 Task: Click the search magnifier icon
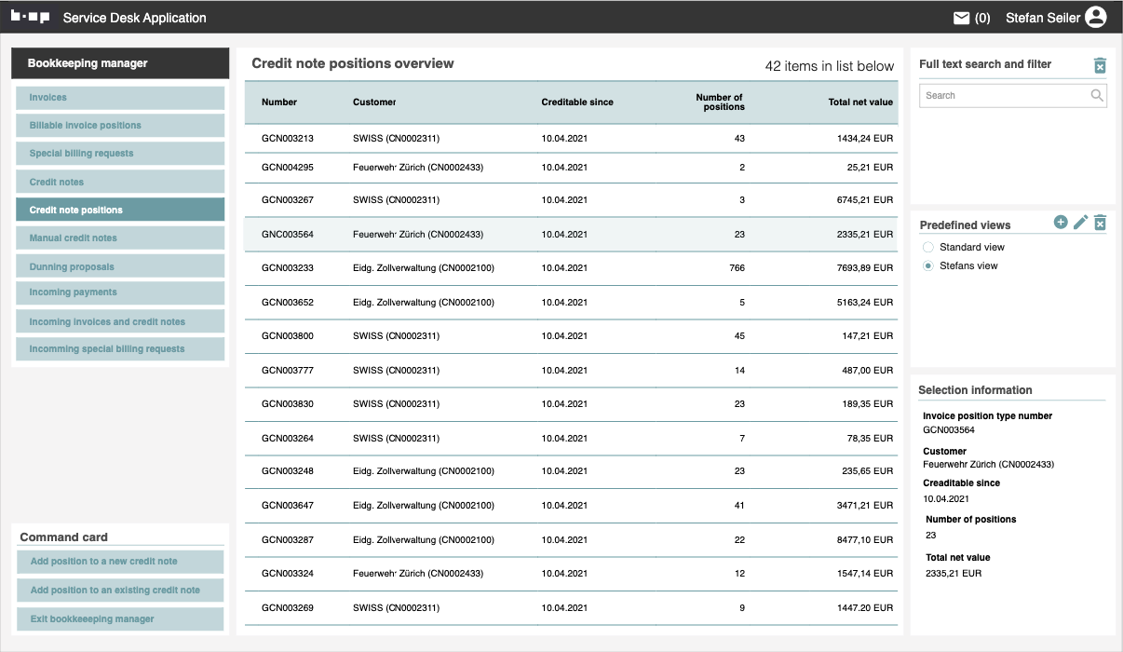(1097, 95)
